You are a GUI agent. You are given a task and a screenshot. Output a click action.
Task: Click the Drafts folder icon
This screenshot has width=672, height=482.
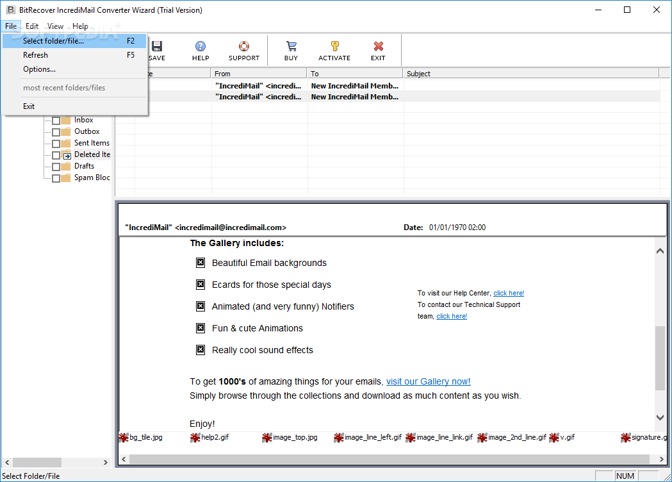pyautogui.click(x=65, y=167)
